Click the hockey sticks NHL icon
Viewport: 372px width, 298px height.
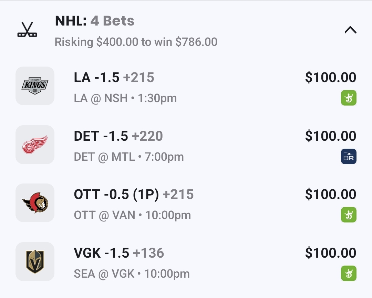pyautogui.click(x=27, y=30)
